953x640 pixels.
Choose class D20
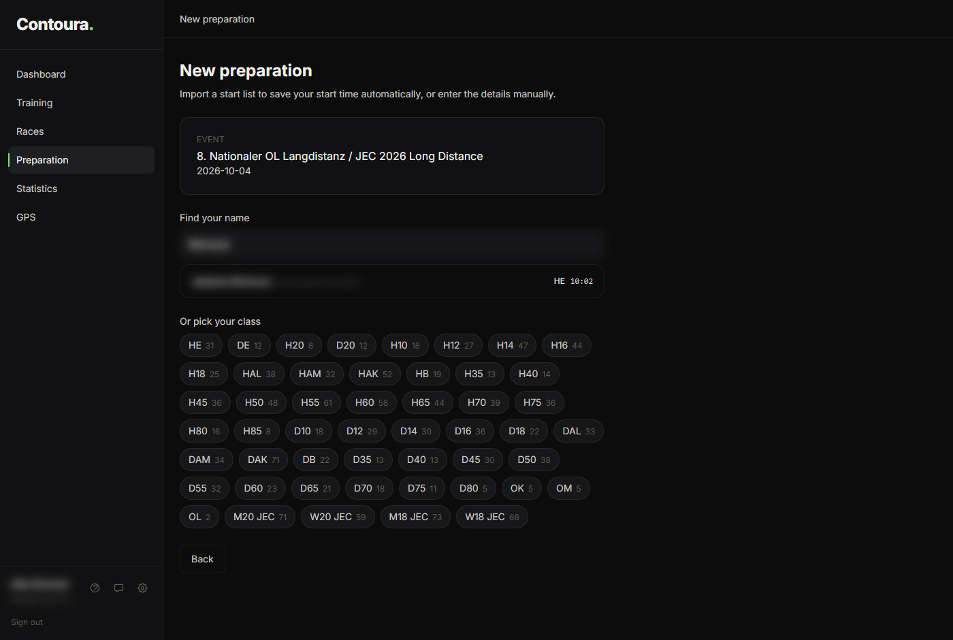(351, 345)
